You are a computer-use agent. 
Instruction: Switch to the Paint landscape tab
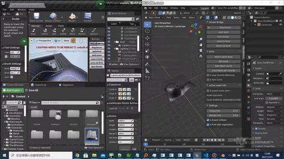61,26
